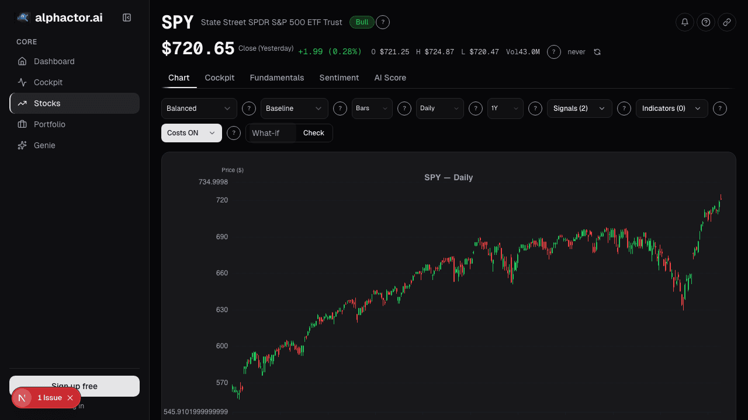Open the help circle icon at top right

(x=706, y=22)
